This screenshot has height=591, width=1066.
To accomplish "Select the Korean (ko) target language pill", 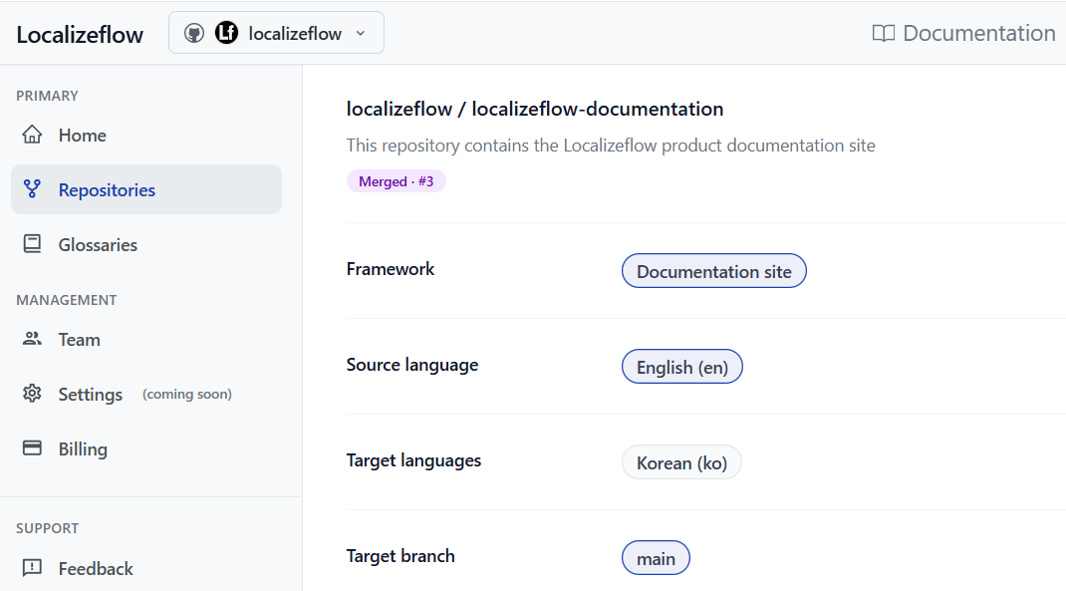I will pos(681,461).
